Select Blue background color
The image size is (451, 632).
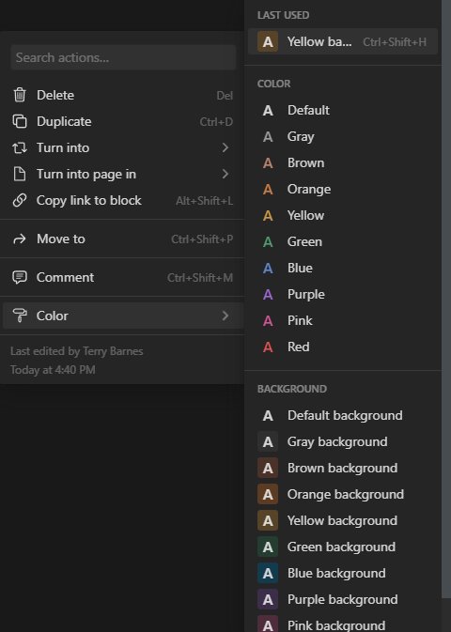pos(343,573)
